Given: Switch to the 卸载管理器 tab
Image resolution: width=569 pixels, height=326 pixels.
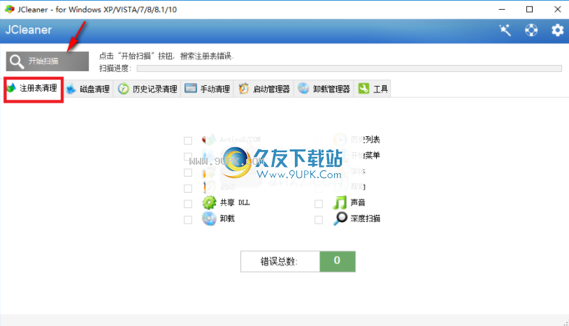Looking at the screenshot, I should pyautogui.click(x=324, y=89).
